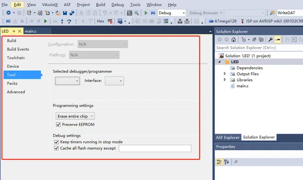Click the ISP on AVRISP mkII tool button
The height and width of the screenshot is (180, 303).
click(271, 21)
